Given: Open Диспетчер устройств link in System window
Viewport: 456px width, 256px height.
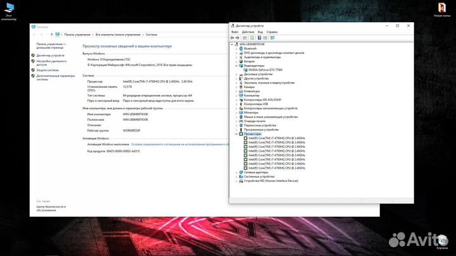Looking at the screenshot, I should coord(50,56).
